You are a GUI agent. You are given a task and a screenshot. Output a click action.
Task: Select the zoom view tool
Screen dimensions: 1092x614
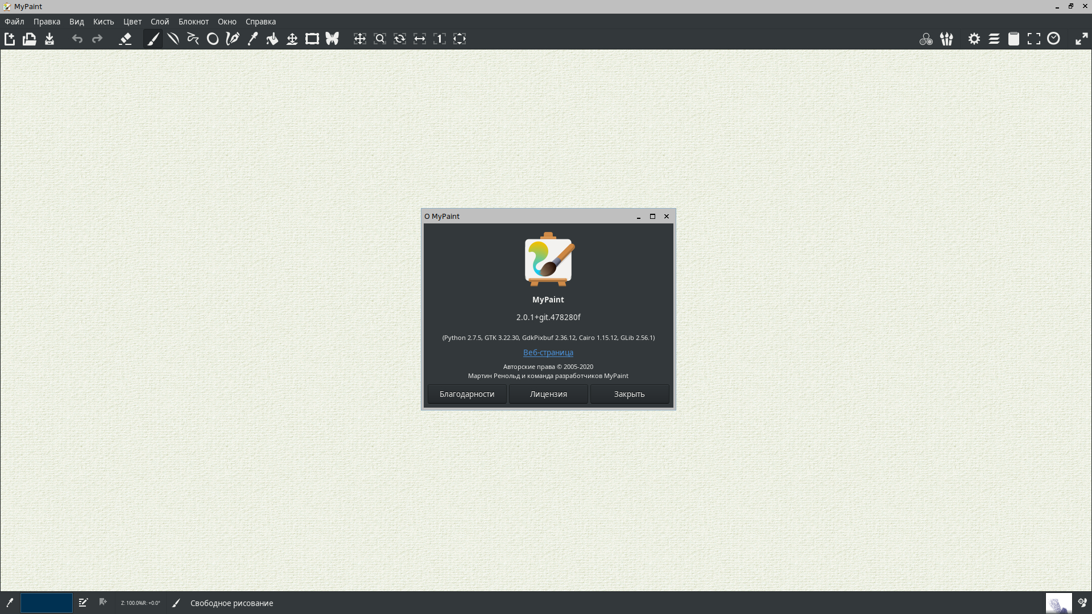[x=380, y=39]
